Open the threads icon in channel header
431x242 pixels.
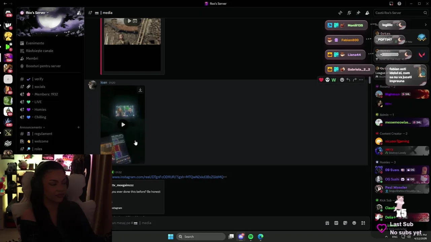point(340,13)
